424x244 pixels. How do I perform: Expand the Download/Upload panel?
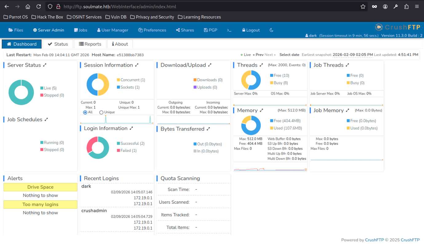[x=210, y=65]
